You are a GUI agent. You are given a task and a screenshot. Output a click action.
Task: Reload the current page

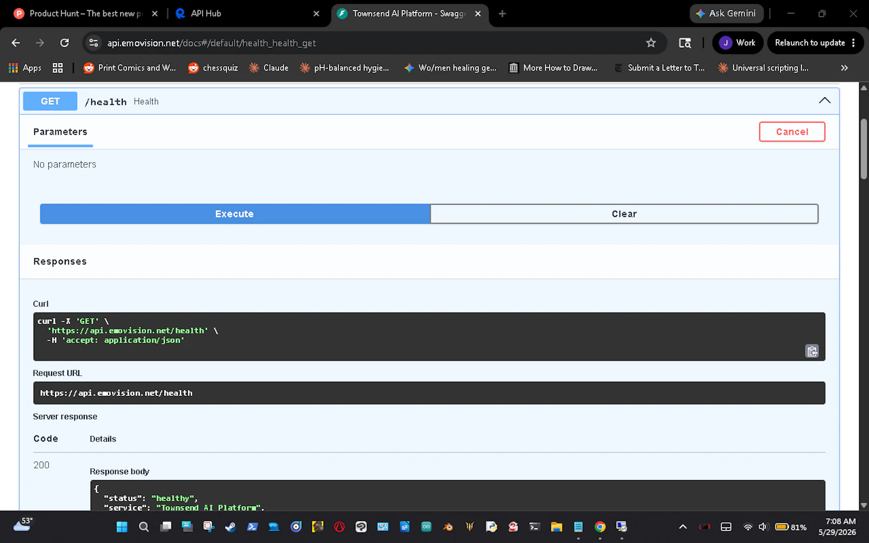pyautogui.click(x=64, y=43)
